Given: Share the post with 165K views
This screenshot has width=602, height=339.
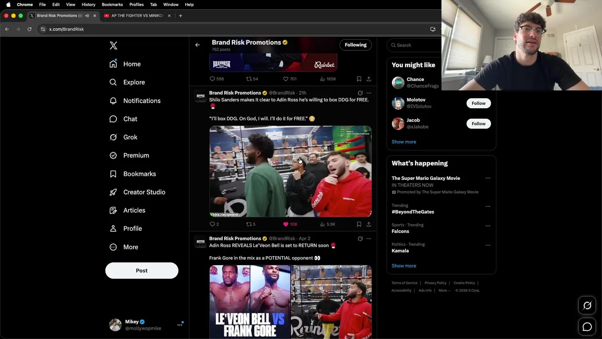Looking at the screenshot, I should point(369,79).
